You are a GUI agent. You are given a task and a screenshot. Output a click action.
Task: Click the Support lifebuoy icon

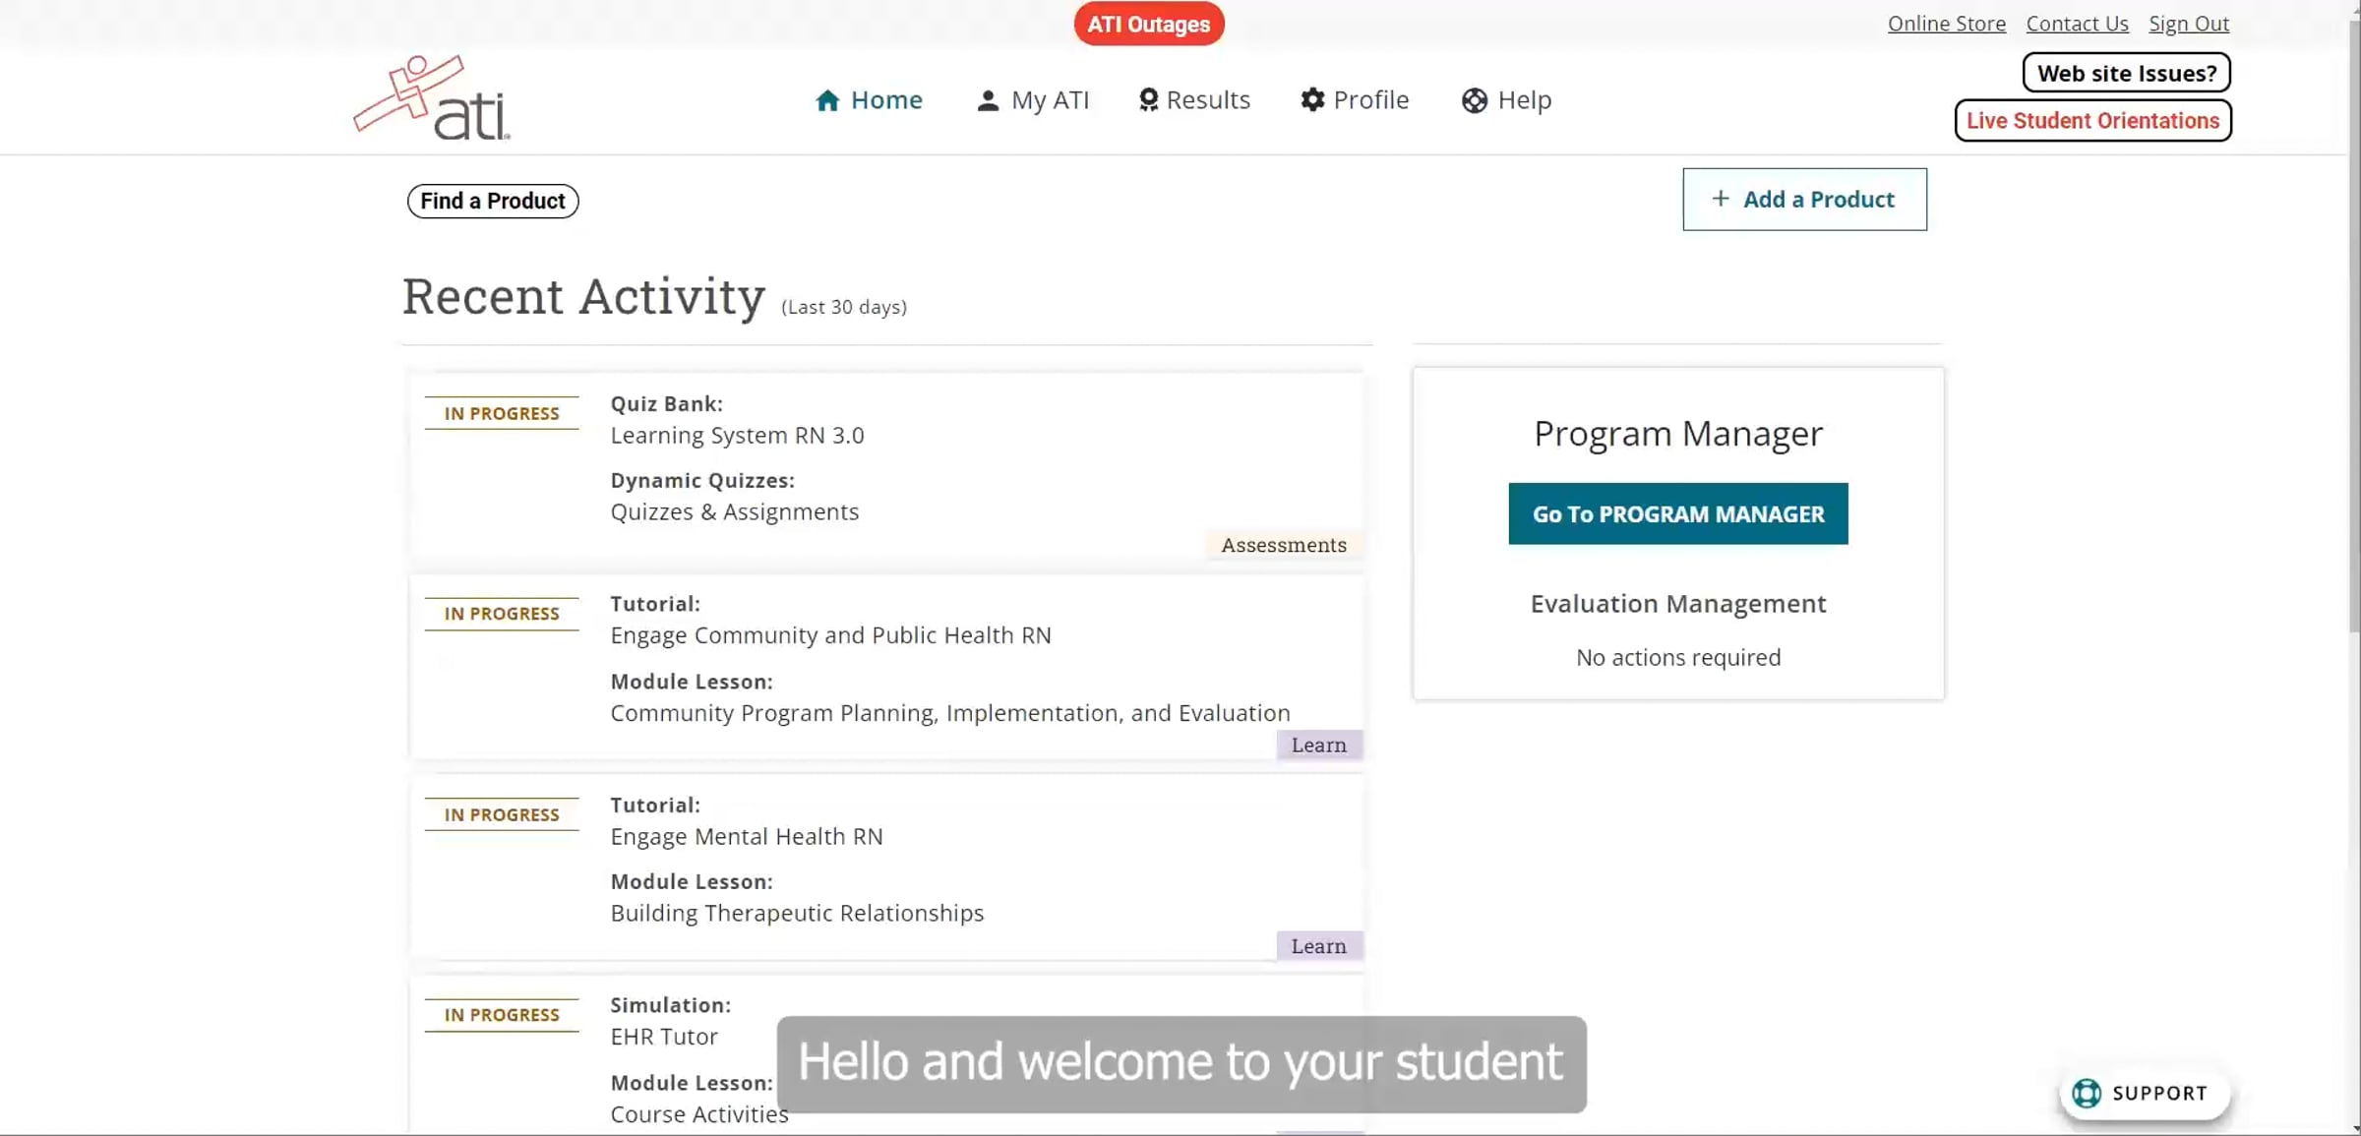(x=2087, y=1093)
